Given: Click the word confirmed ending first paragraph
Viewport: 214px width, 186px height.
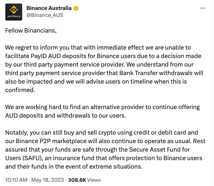Looking at the screenshot, I should (20, 90).
